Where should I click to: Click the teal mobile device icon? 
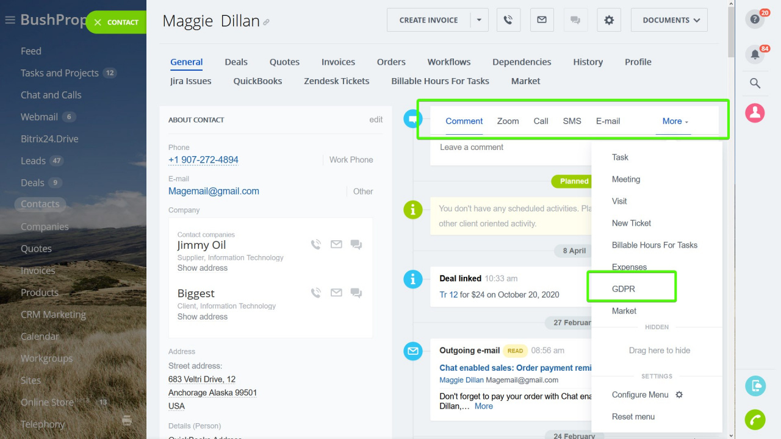(x=755, y=386)
